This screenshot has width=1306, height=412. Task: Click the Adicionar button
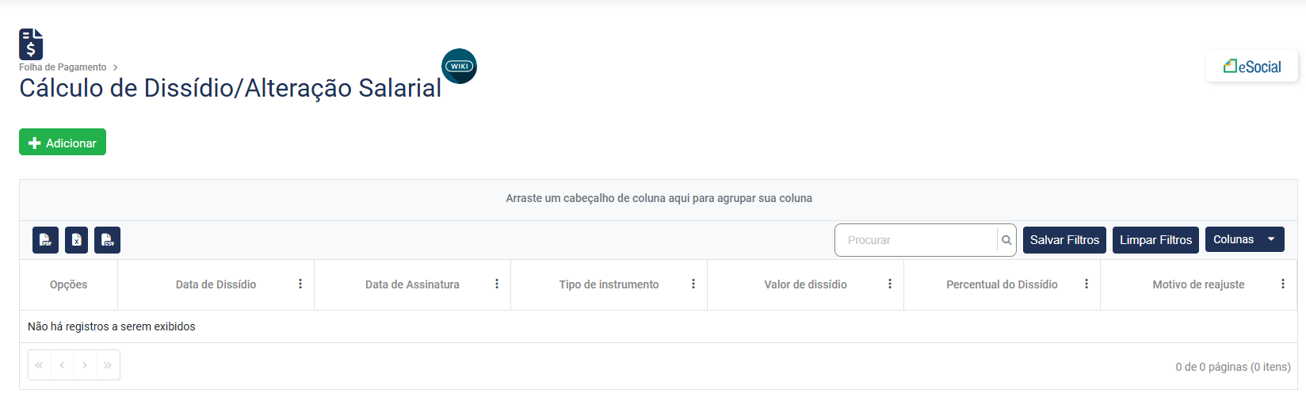63,142
